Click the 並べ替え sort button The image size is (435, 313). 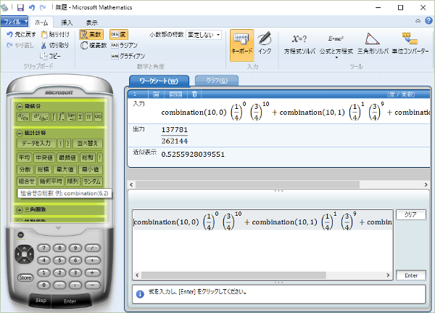pyautogui.click(x=88, y=144)
